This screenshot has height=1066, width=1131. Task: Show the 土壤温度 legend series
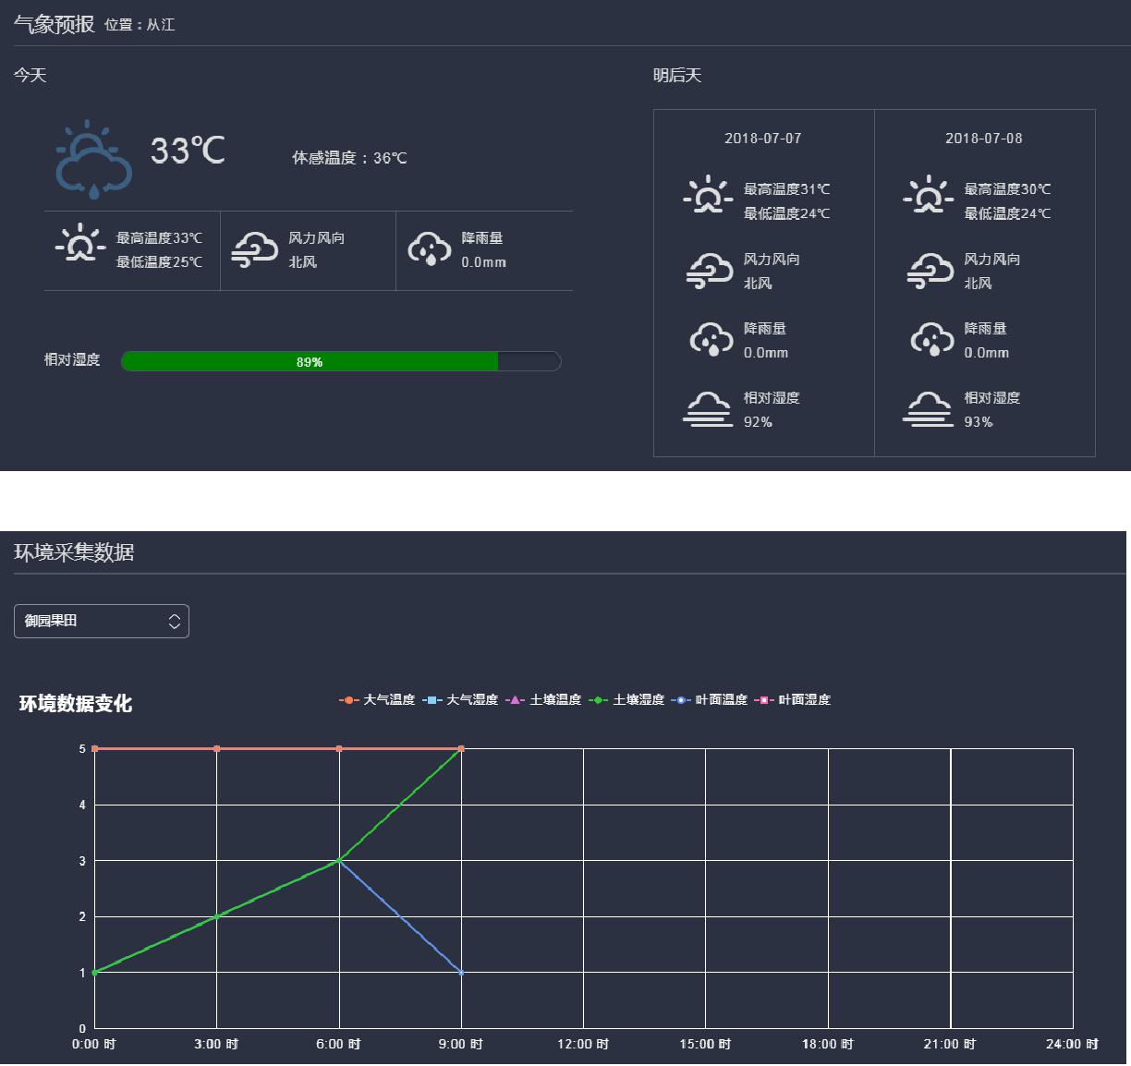[543, 700]
